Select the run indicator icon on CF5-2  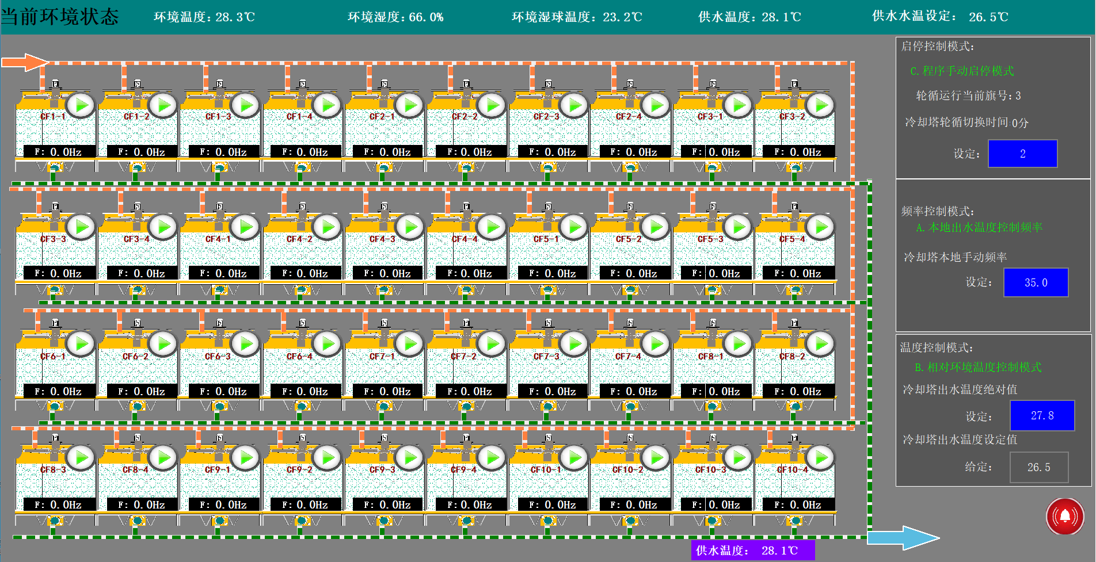656,227
